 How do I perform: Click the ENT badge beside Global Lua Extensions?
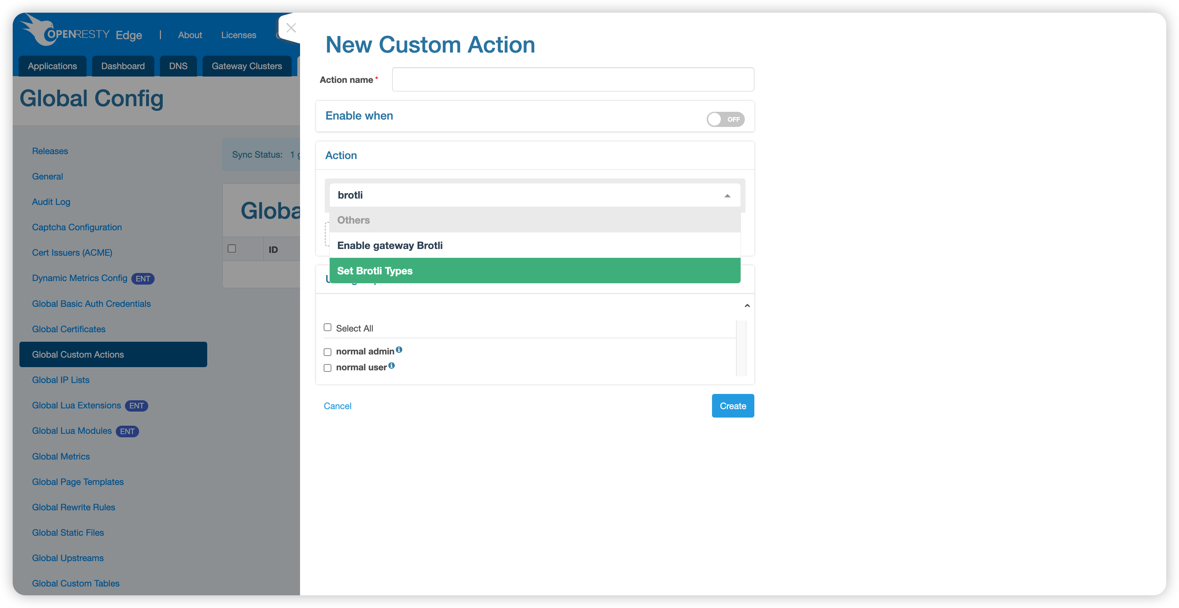pos(136,406)
